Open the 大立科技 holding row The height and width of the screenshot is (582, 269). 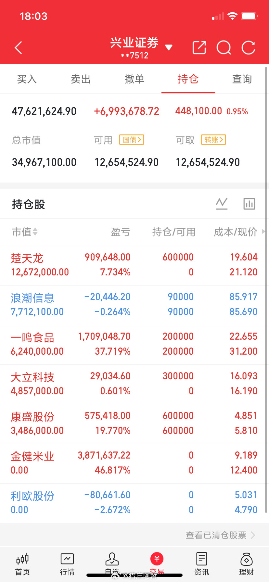134,385
